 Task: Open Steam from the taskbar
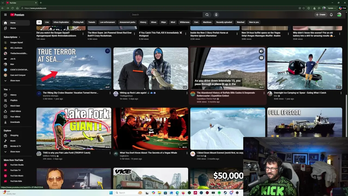(225, 193)
